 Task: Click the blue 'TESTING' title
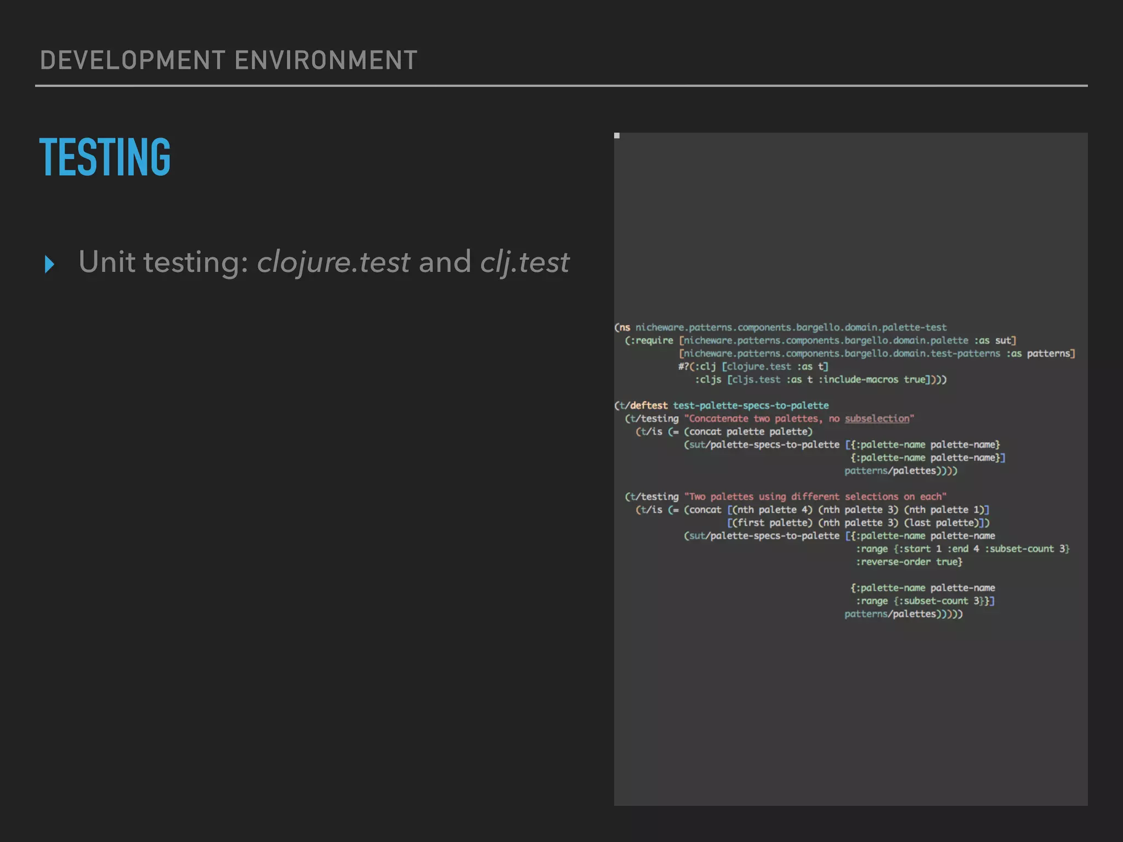tap(105, 157)
